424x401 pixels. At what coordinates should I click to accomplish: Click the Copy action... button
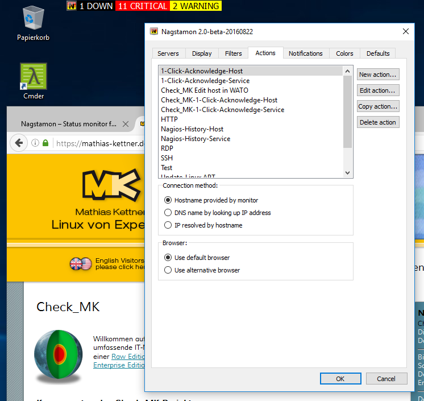click(378, 106)
